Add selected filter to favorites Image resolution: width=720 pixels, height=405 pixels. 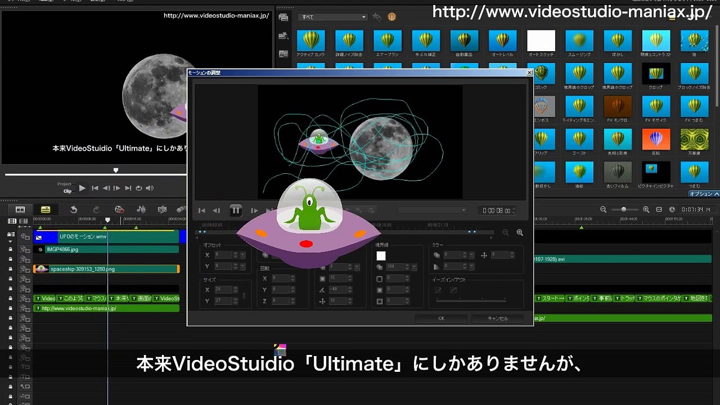[x=377, y=17]
